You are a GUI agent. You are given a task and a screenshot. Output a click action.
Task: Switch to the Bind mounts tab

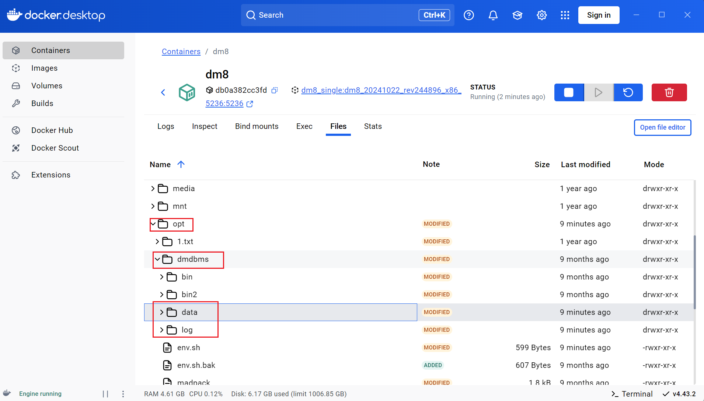(x=257, y=126)
